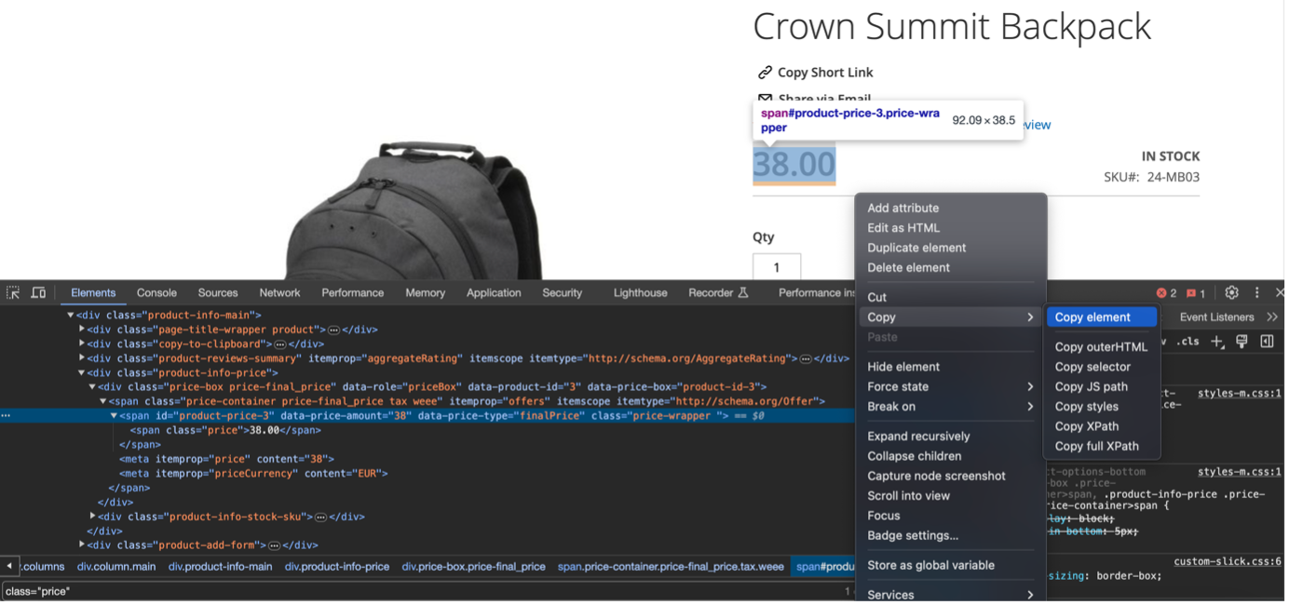Expand the ellipsis in product-add-form div

[274, 546]
